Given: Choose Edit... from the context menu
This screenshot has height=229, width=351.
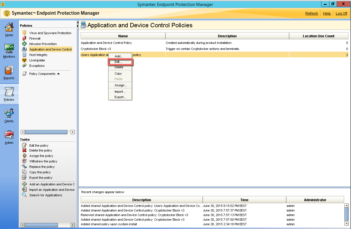Looking at the screenshot, I should pos(118,62).
